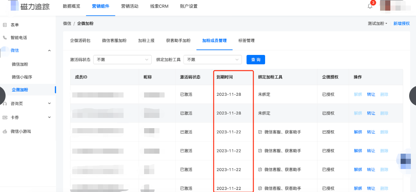Image resolution: width=416 pixels, height=192 pixels.
Task: Click 转让 in the first 2023-11-22 row
Action: 371,132
